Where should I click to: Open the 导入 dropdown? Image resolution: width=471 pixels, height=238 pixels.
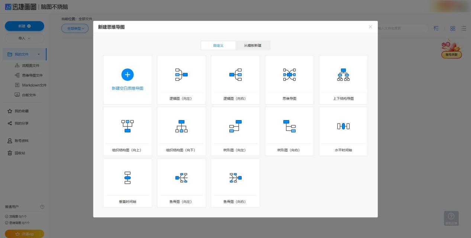coord(25,38)
